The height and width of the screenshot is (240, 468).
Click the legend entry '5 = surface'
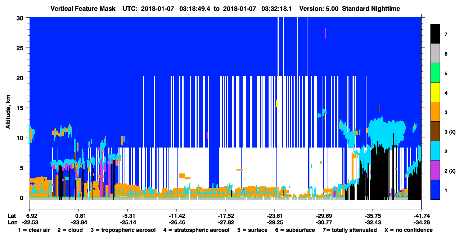(252, 230)
